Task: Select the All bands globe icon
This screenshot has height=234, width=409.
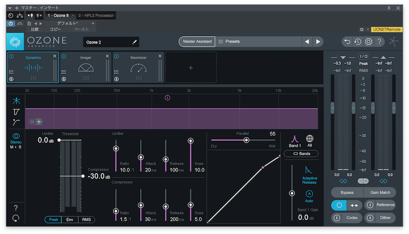Action: coord(310,141)
